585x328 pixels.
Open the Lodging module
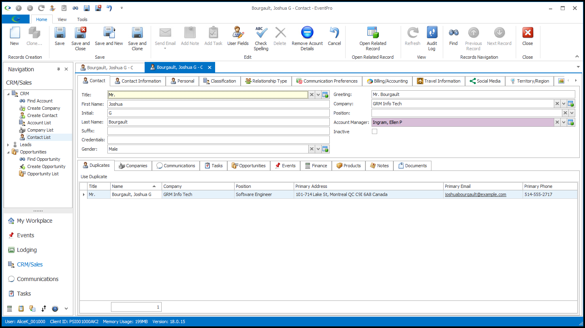click(x=27, y=250)
